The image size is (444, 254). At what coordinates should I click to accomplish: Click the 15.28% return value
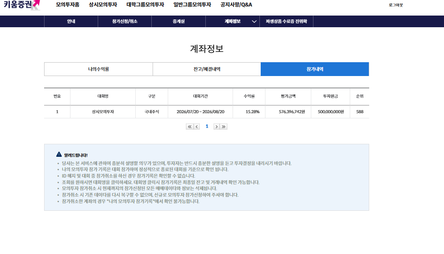click(252, 112)
